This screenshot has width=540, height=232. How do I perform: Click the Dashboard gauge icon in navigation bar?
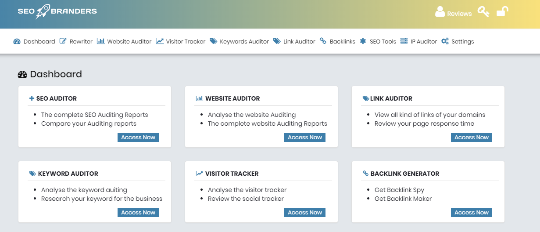point(17,41)
